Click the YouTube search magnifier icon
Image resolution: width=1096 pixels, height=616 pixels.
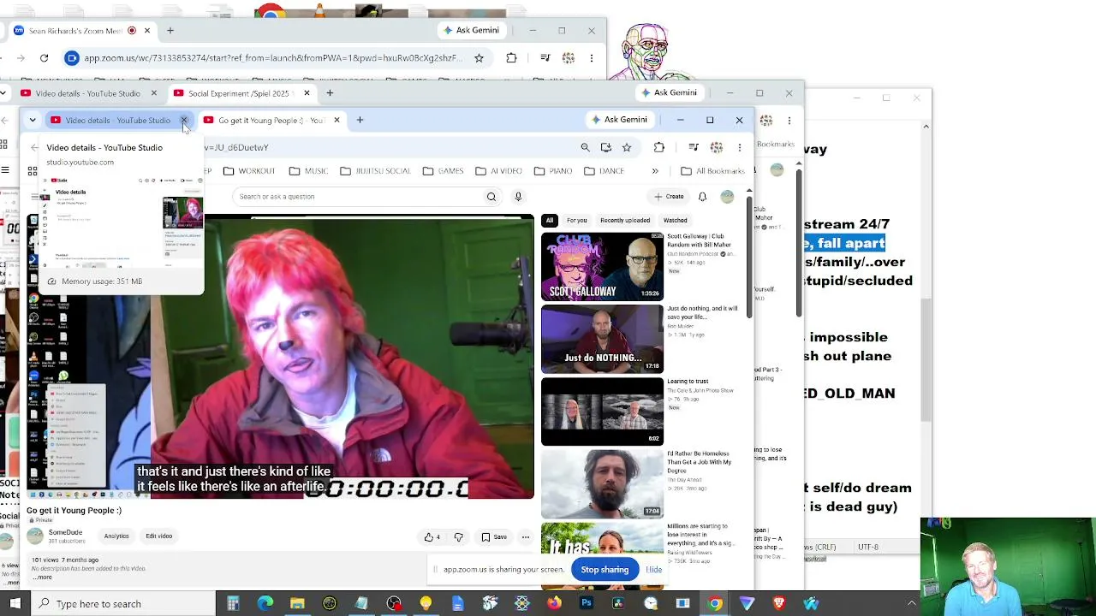[x=491, y=197]
